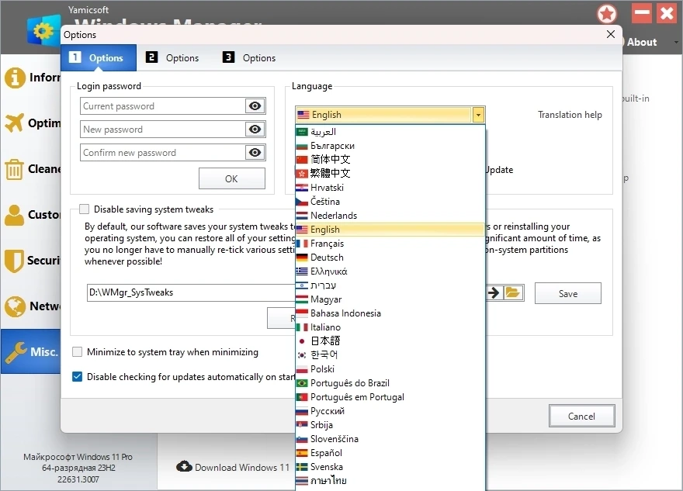This screenshot has height=491, width=683.
Task: Pick Polski from the language list
Action: [390, 369]
